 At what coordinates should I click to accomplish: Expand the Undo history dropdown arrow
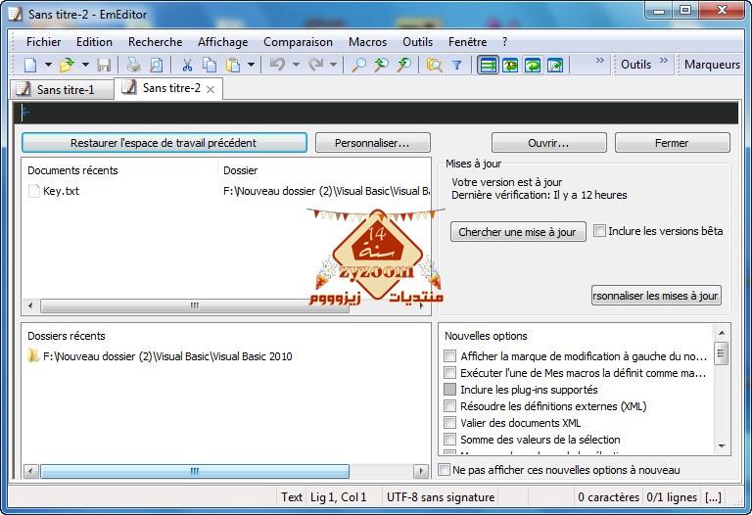tap(296, 65)
